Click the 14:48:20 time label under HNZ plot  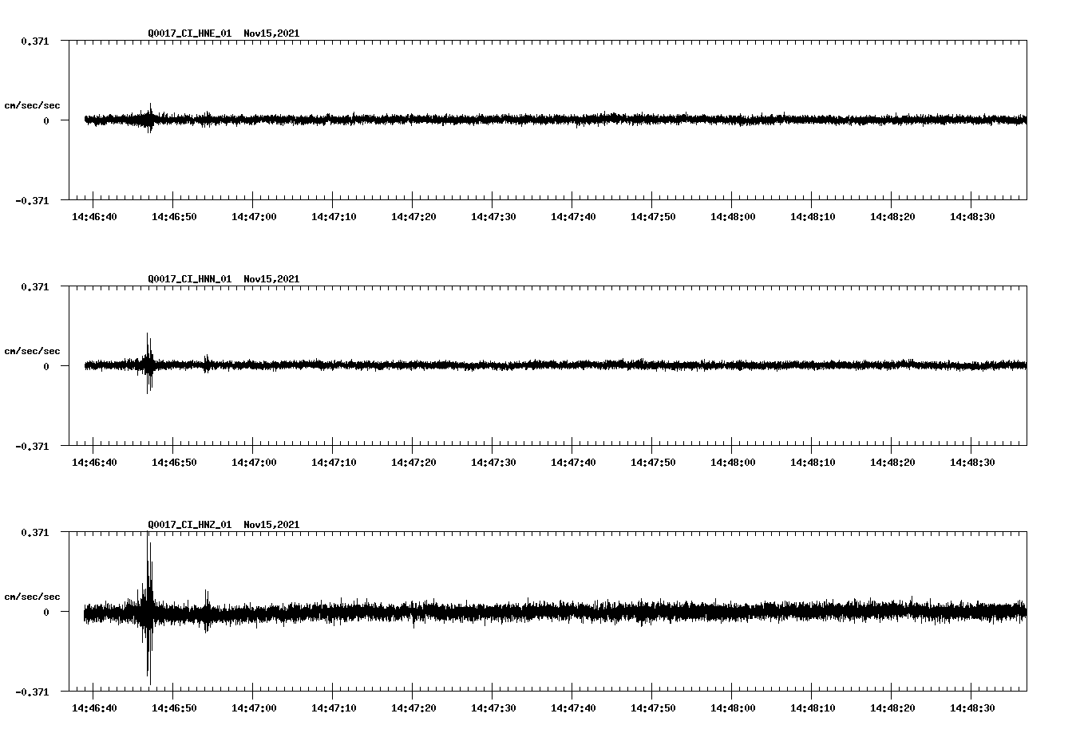892,708
